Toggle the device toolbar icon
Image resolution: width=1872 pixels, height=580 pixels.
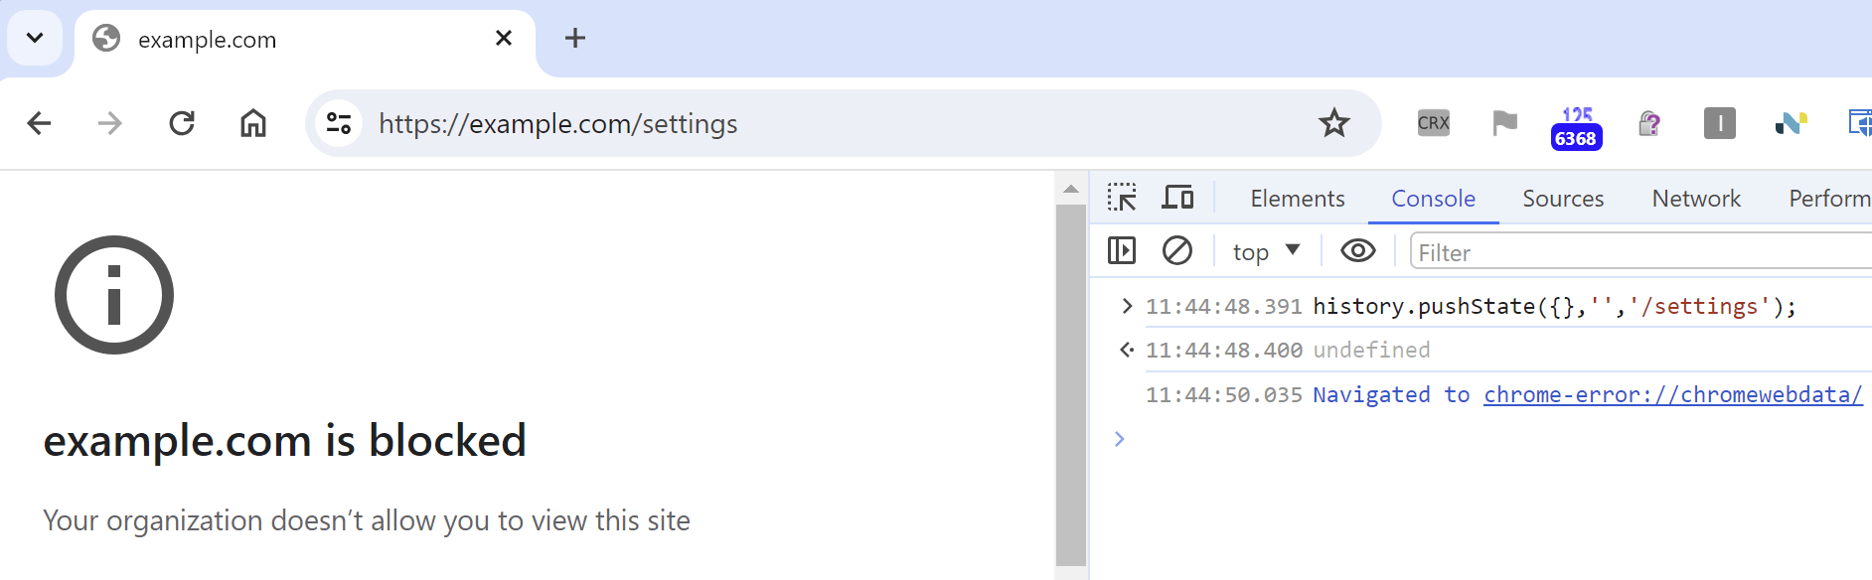pyautogui.click(x=1177, y=198)
